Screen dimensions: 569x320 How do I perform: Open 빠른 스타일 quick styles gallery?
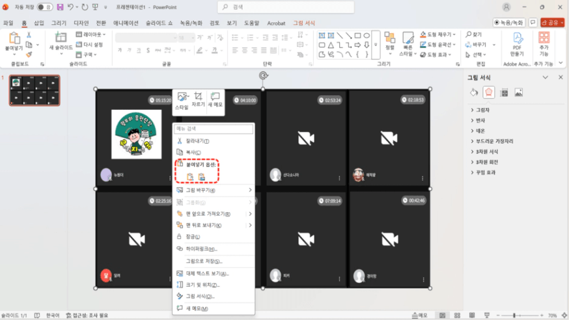(408, 44)
